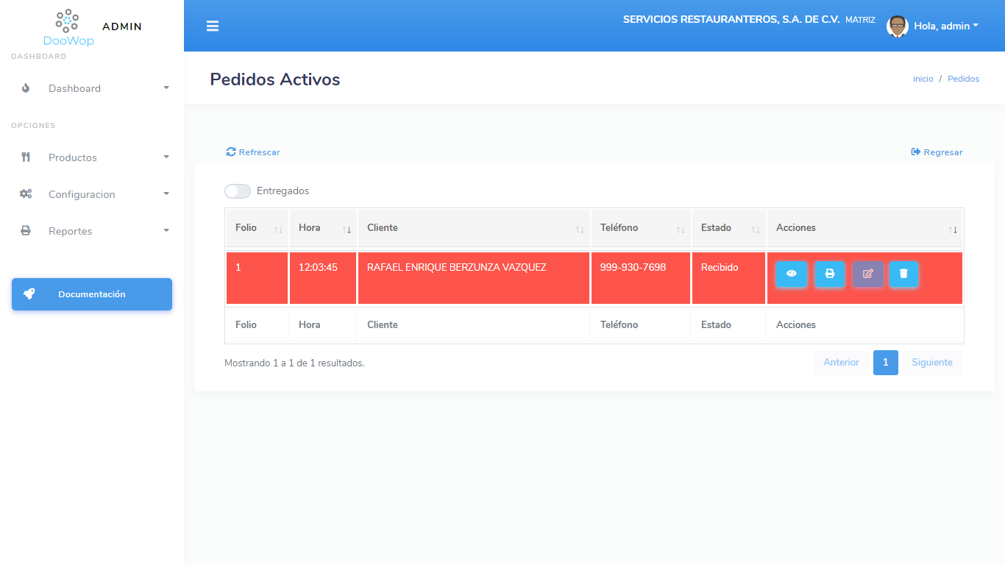Click the rocket icon on Documentación
Image resolution: width=1005 pixels, height=565 pixels.
tap(29, 294)
